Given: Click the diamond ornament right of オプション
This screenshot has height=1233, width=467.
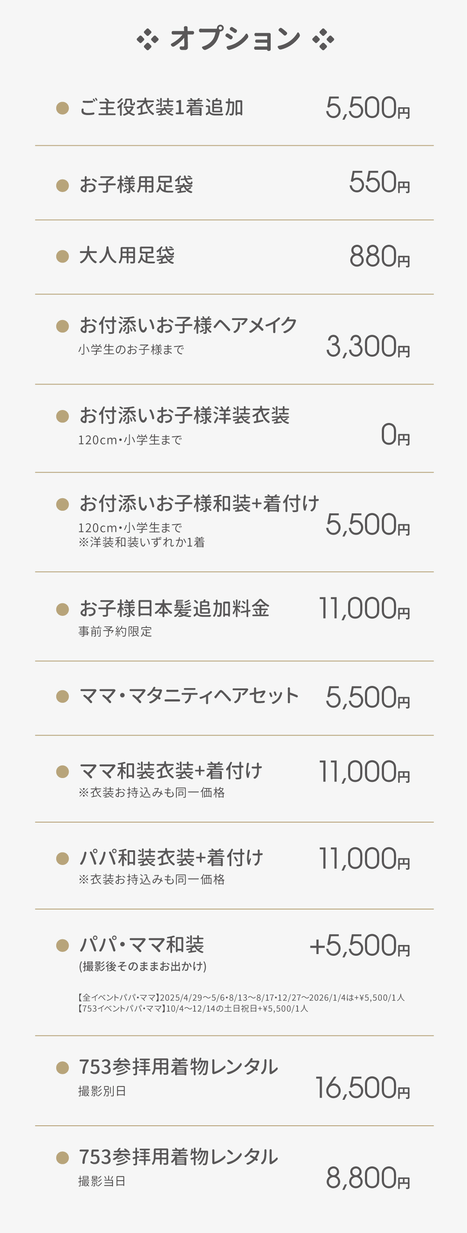Looking at the screenshot, I should pyautogui.click(x=323, y=39).
